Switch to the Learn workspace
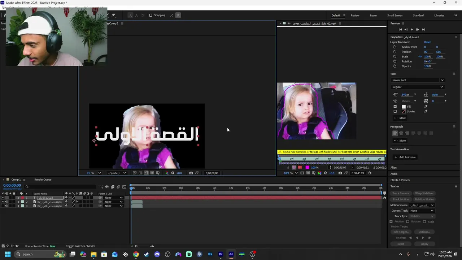Screen dimensions: 462x260 [373, 15]
